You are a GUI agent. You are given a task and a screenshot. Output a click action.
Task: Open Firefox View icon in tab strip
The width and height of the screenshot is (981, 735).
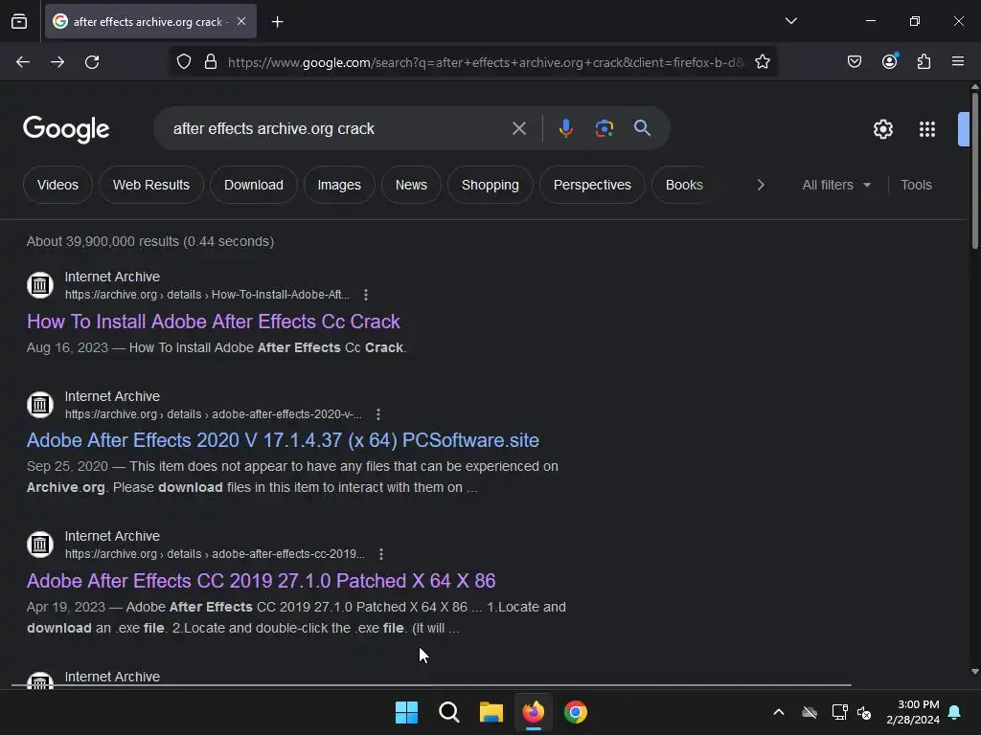pos(19,21)
